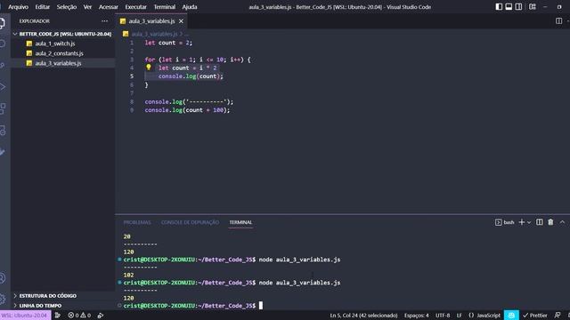Screen dimensions: 570x320
Task: Click Ln 5, Col 24 cursor position
Action: pos(363,316)
